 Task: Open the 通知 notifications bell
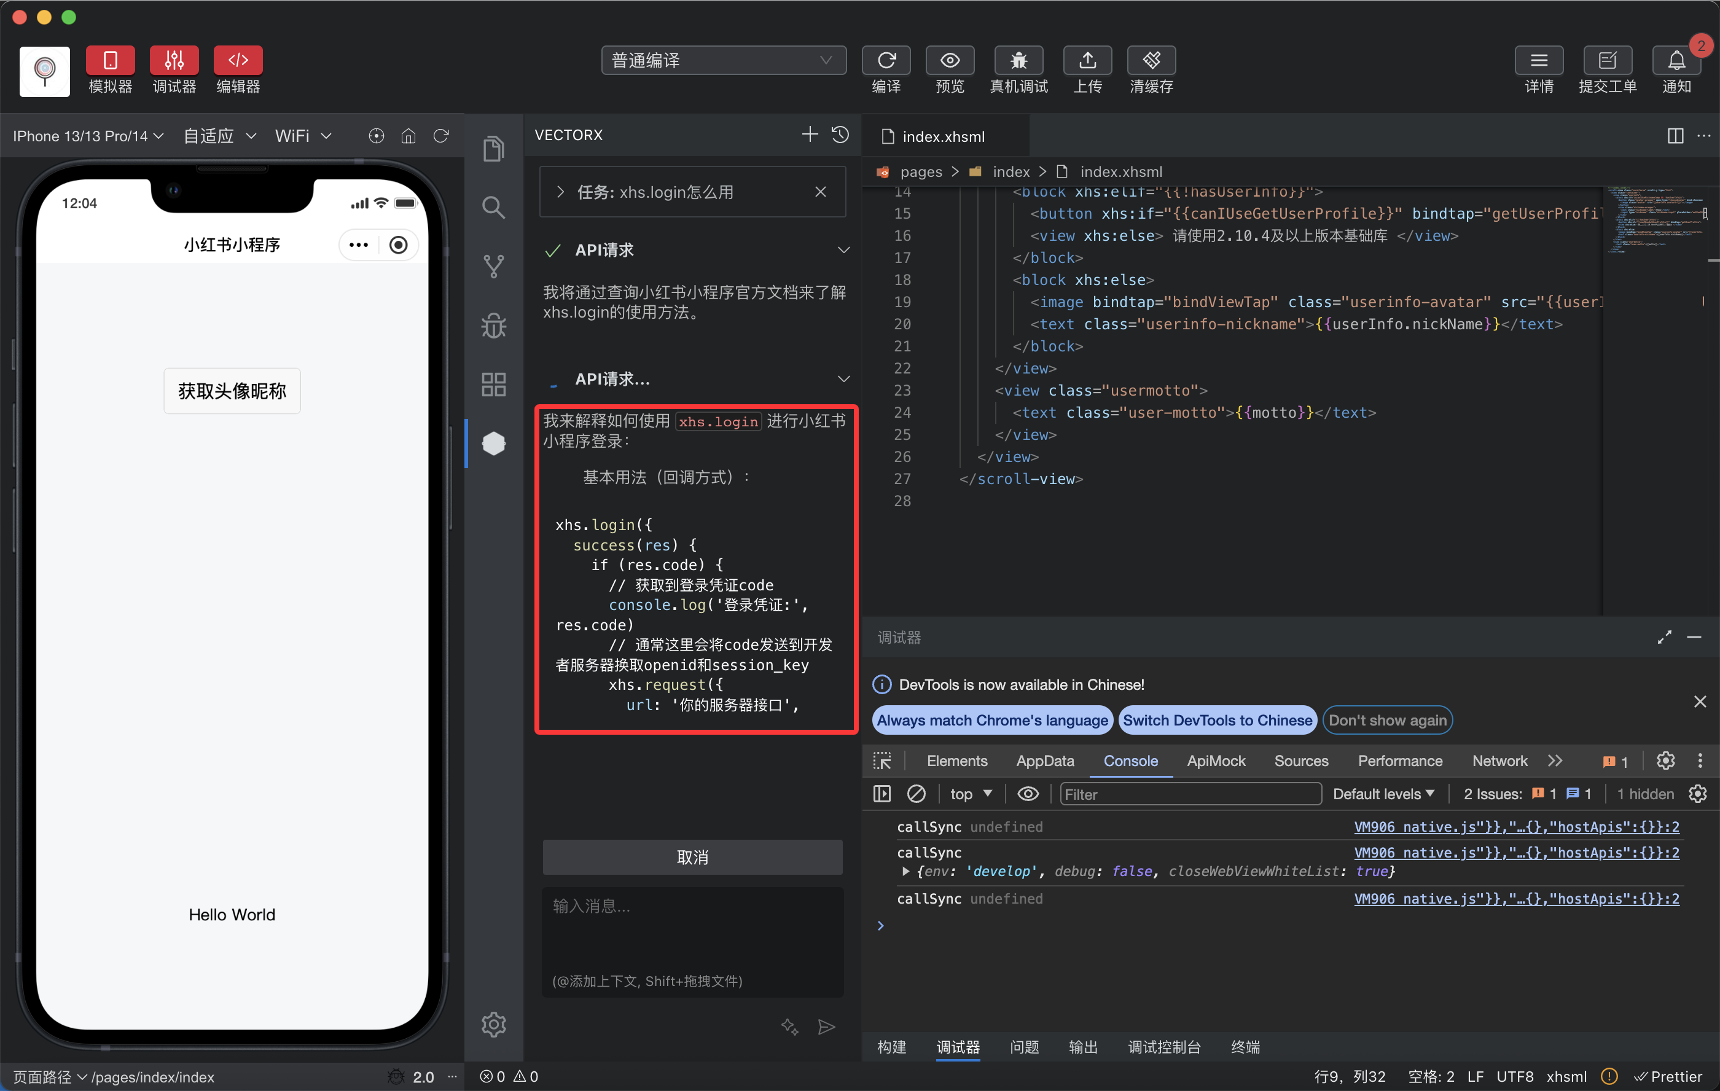coord(1676,61)
